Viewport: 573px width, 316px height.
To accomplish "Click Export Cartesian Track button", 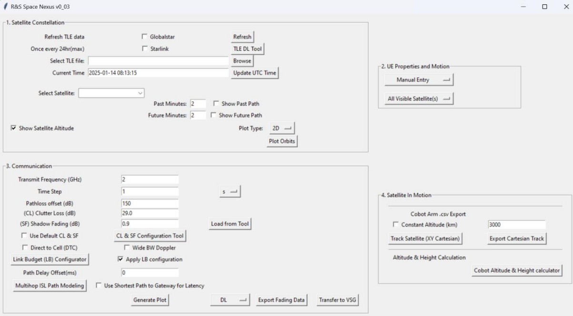I will [517, 239].
